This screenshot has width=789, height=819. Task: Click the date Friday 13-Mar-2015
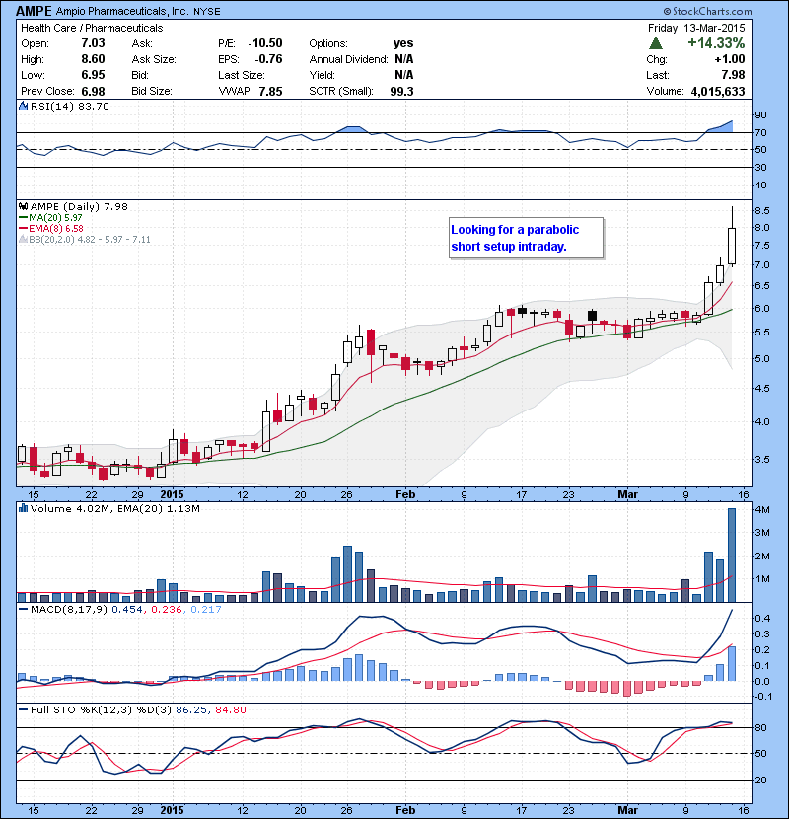coord(696,28)
